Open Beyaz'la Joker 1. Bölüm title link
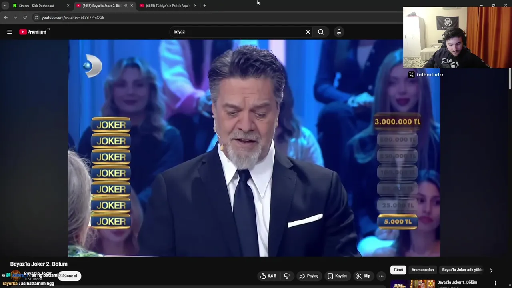 click(457, 282)
